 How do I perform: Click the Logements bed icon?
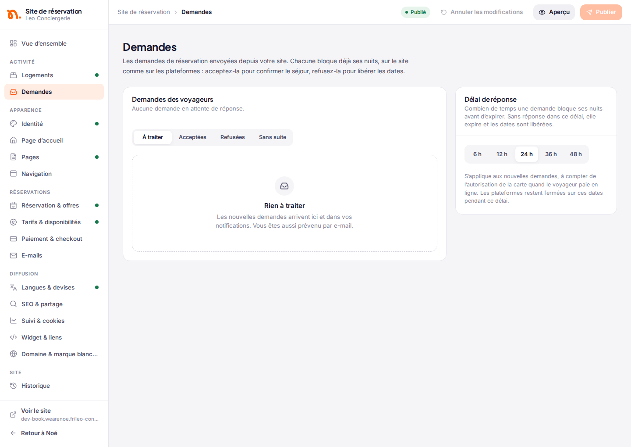14,75
